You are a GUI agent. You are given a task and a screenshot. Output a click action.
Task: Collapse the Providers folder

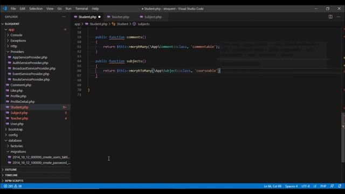point(17,52)
